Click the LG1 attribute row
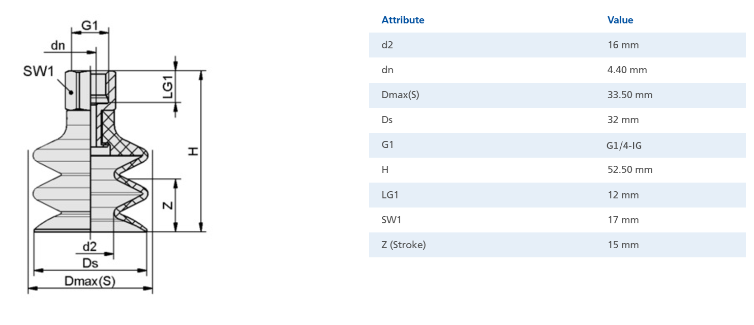The height and width of the screenshot is (325, 754). tap(557, 195)
